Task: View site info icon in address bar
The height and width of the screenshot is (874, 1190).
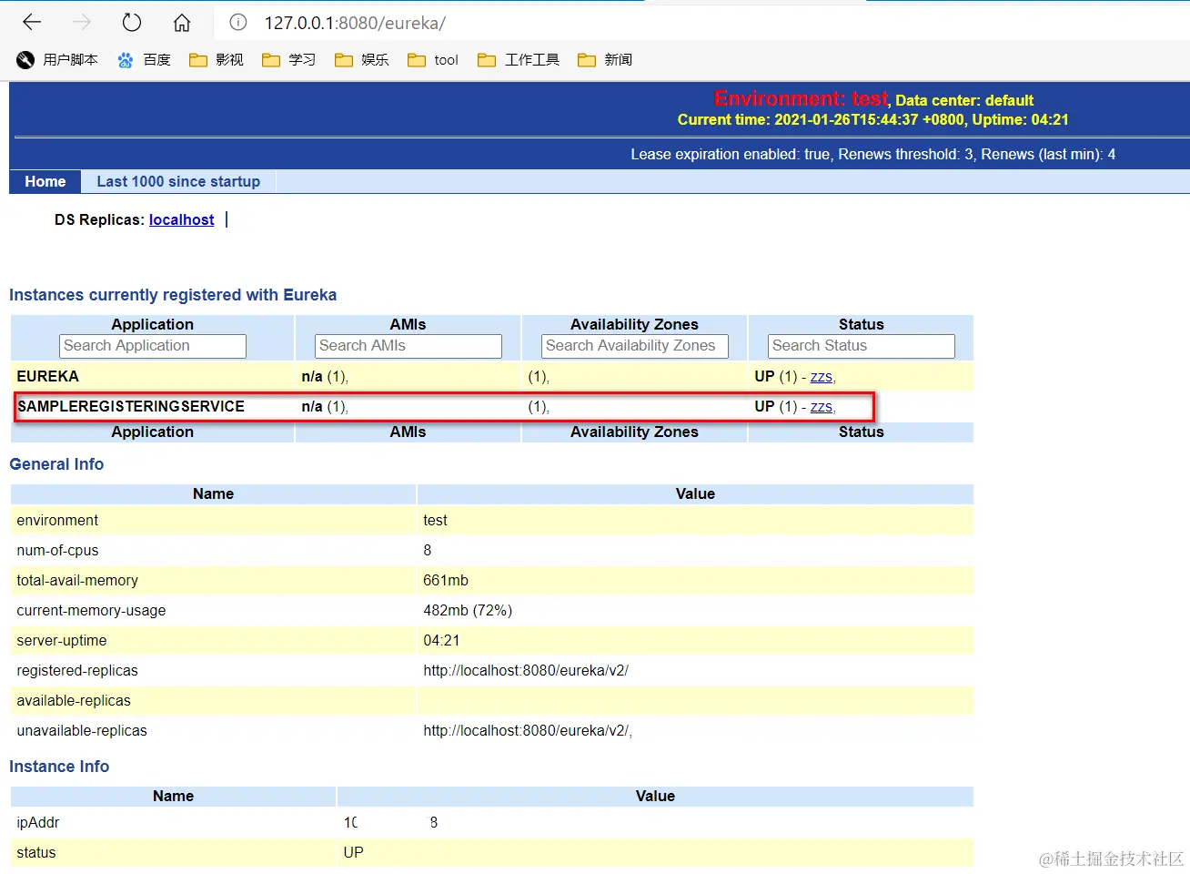Action: 238,23
